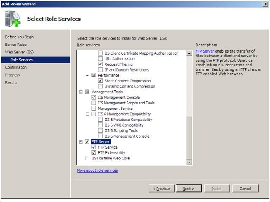Cancel the wizard
Screen dimensions: 270x202
246,189
